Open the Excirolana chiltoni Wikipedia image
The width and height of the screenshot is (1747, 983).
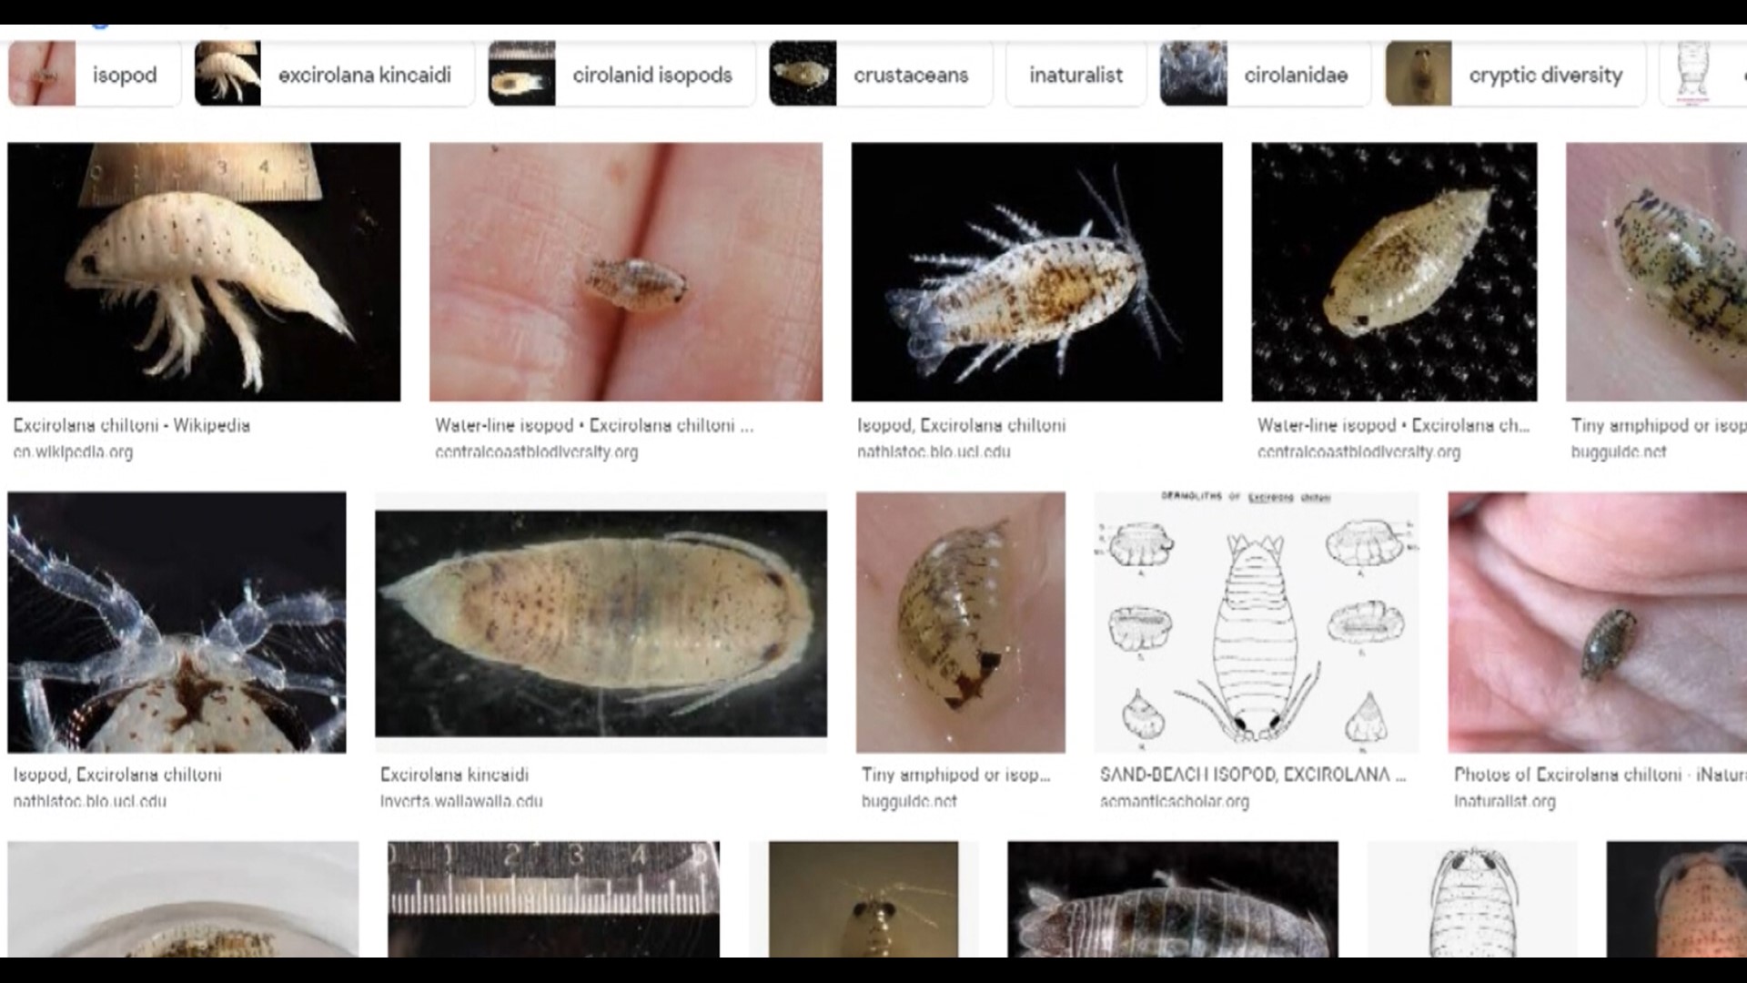[x=204, y=271]
